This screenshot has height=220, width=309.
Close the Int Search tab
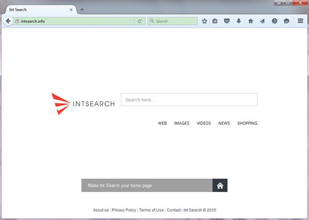(x=71, y=10)
